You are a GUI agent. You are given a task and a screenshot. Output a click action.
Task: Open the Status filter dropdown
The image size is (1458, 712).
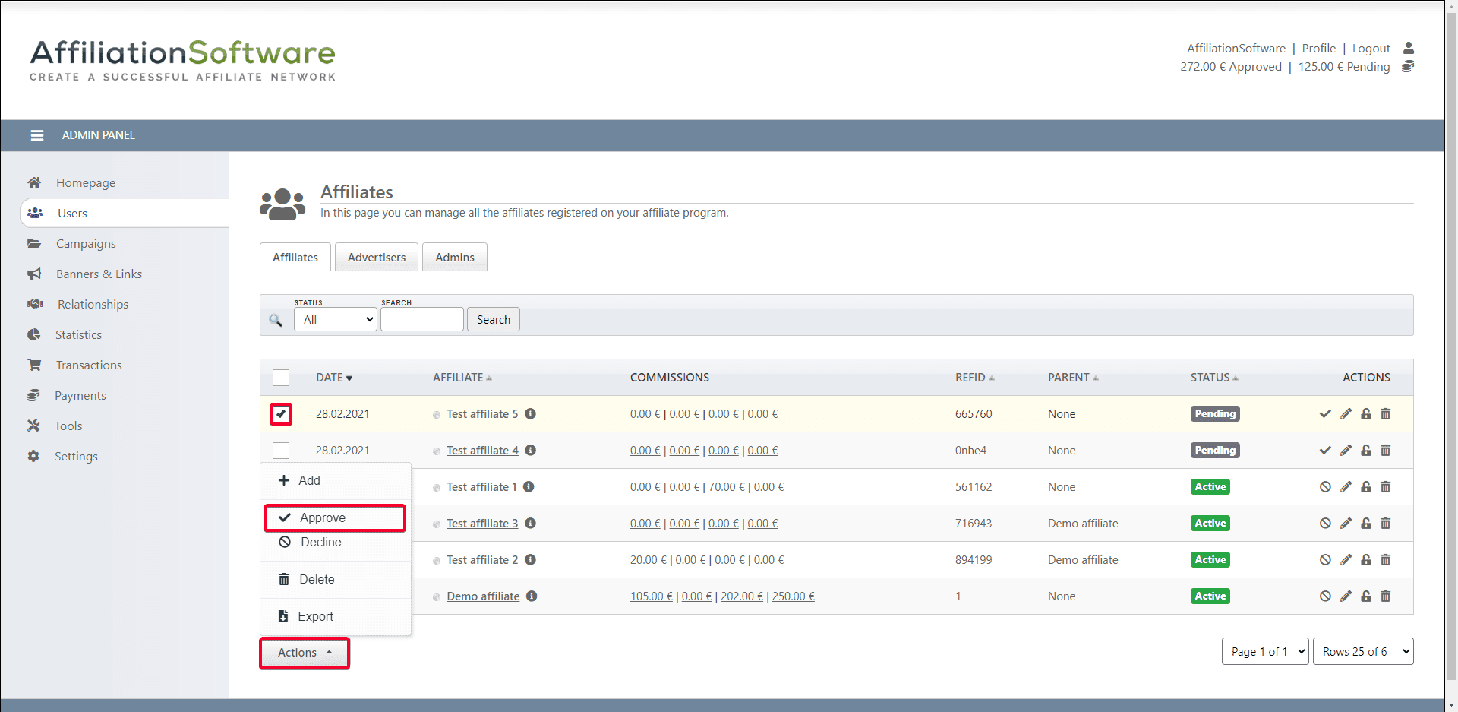[x=335, y=320]
